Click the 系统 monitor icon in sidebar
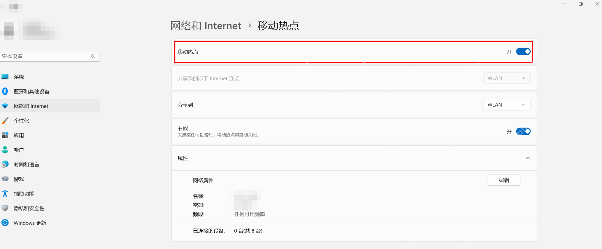 click(5, 77)
